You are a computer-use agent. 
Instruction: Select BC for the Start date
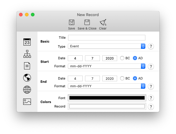pyautogui.click(x=122, y=58)
